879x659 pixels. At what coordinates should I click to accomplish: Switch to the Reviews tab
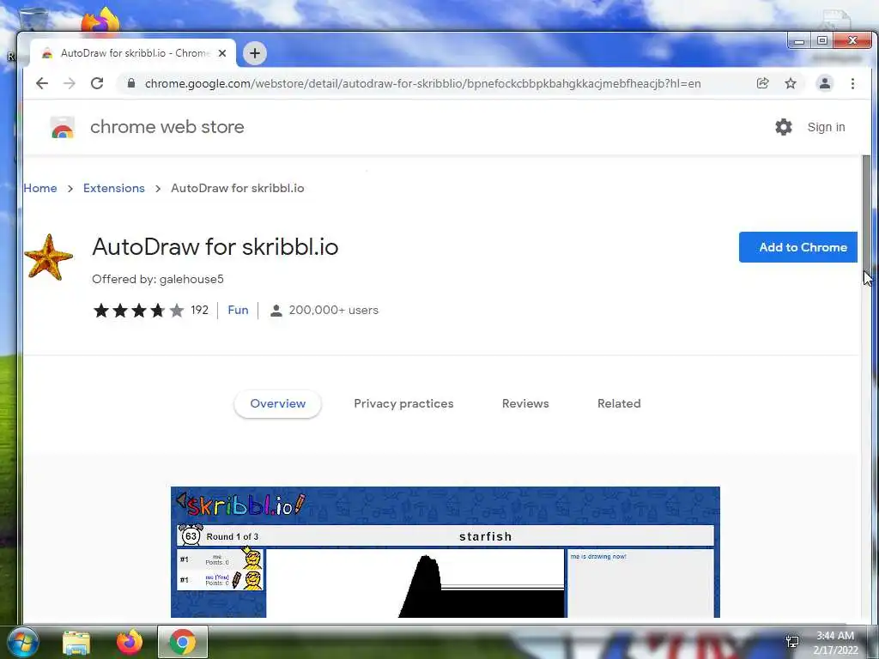click(525, 403)
